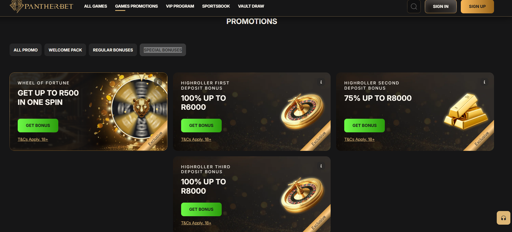Open T&Cs Apply link on the 75% bonus
512x232 pixels.
point(359,139)
